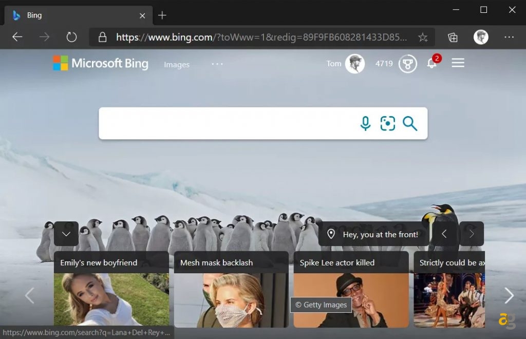Image resolution: width=526 pixels, height=339 pixels.
Task: Open the browser profile avatar
Action: 481,37
